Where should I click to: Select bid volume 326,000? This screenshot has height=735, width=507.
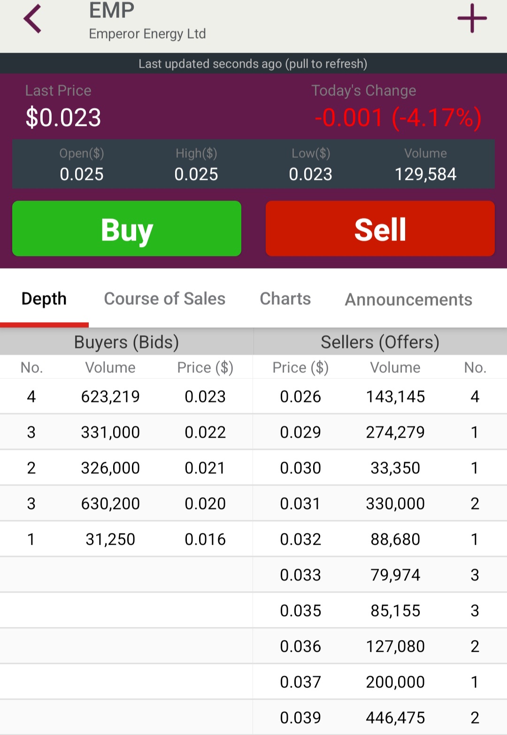point(110,468)
